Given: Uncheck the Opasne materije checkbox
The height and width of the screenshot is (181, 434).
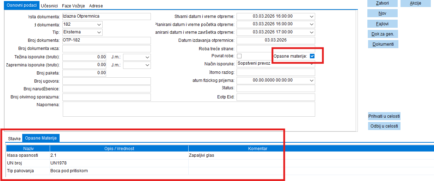Looking at the screenshot, I should coord(312,56).
